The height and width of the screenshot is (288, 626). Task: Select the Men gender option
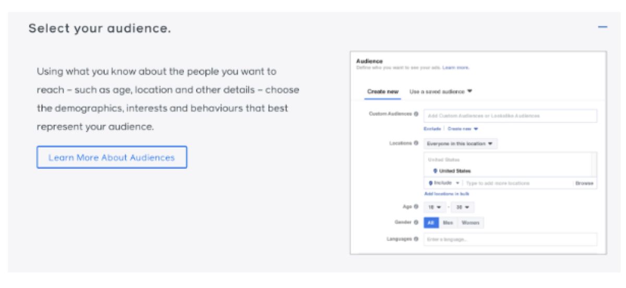pyautogui.click(x=447, y=223)
